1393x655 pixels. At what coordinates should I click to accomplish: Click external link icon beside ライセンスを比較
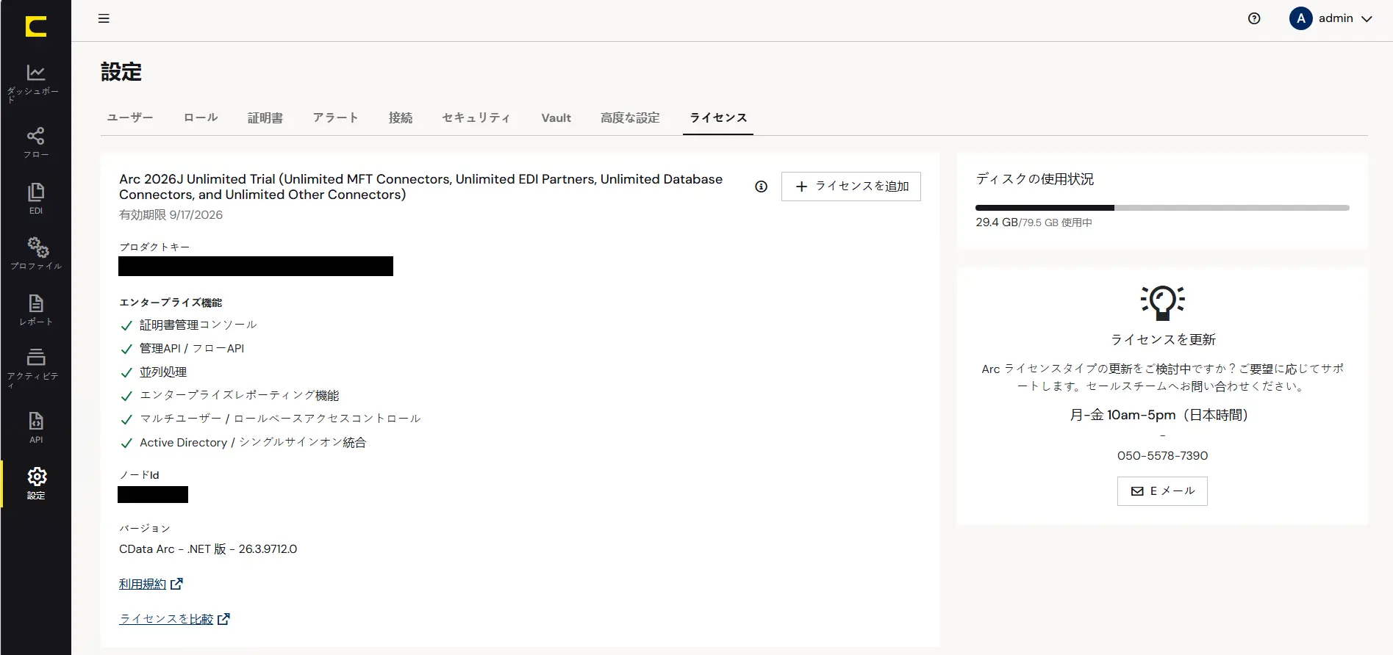click(x=223, y=619)
